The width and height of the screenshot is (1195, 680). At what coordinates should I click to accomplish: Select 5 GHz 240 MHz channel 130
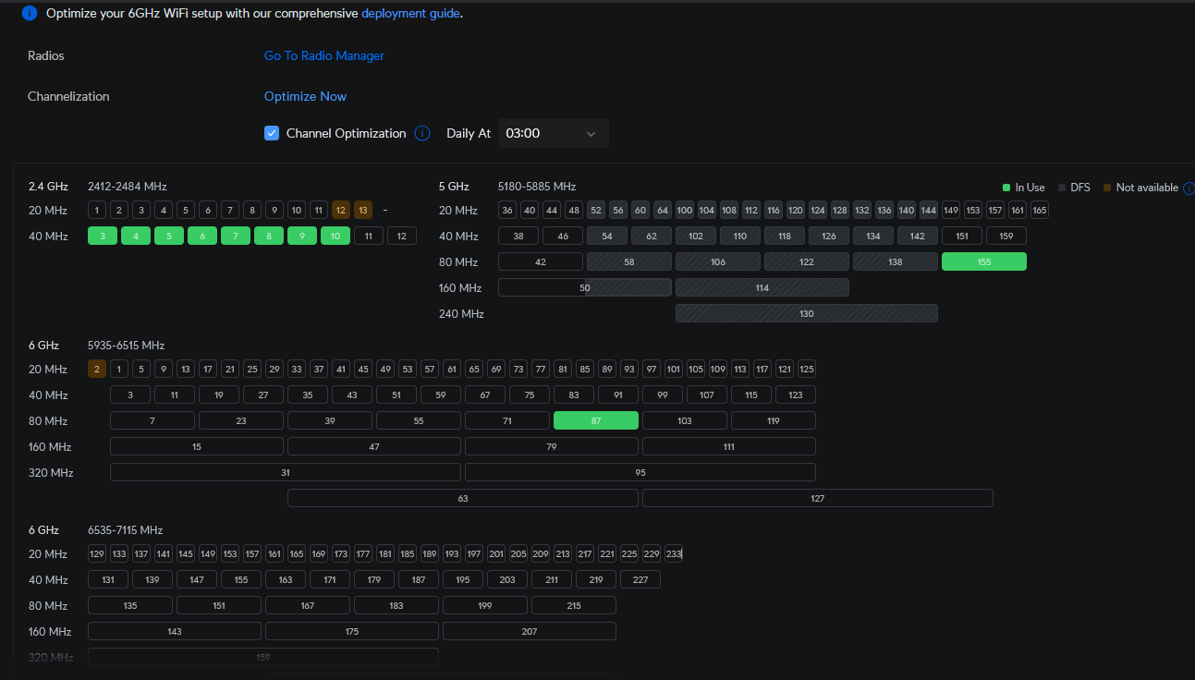807,313
